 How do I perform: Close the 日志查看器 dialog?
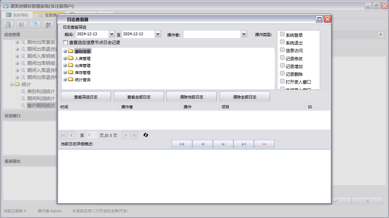point(327,19)
